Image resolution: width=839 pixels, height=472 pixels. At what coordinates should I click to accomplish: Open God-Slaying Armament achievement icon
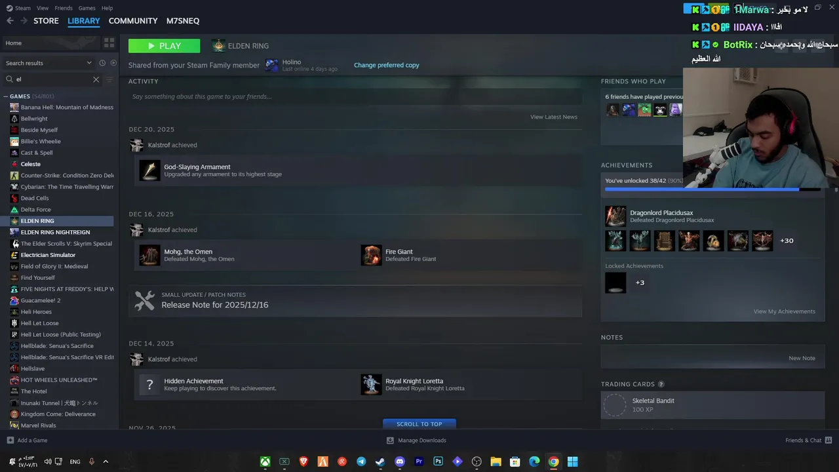click(x=150, y=170)
